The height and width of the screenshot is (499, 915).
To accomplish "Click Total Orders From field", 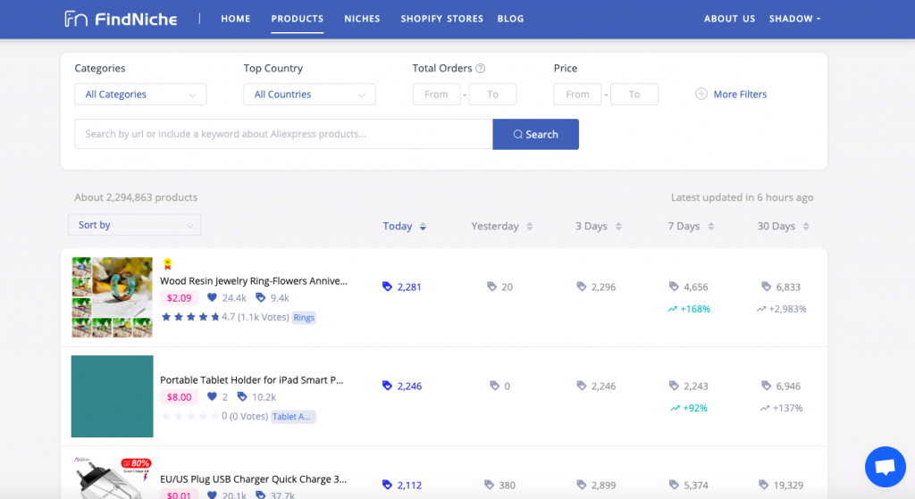I will coord(436,95).
